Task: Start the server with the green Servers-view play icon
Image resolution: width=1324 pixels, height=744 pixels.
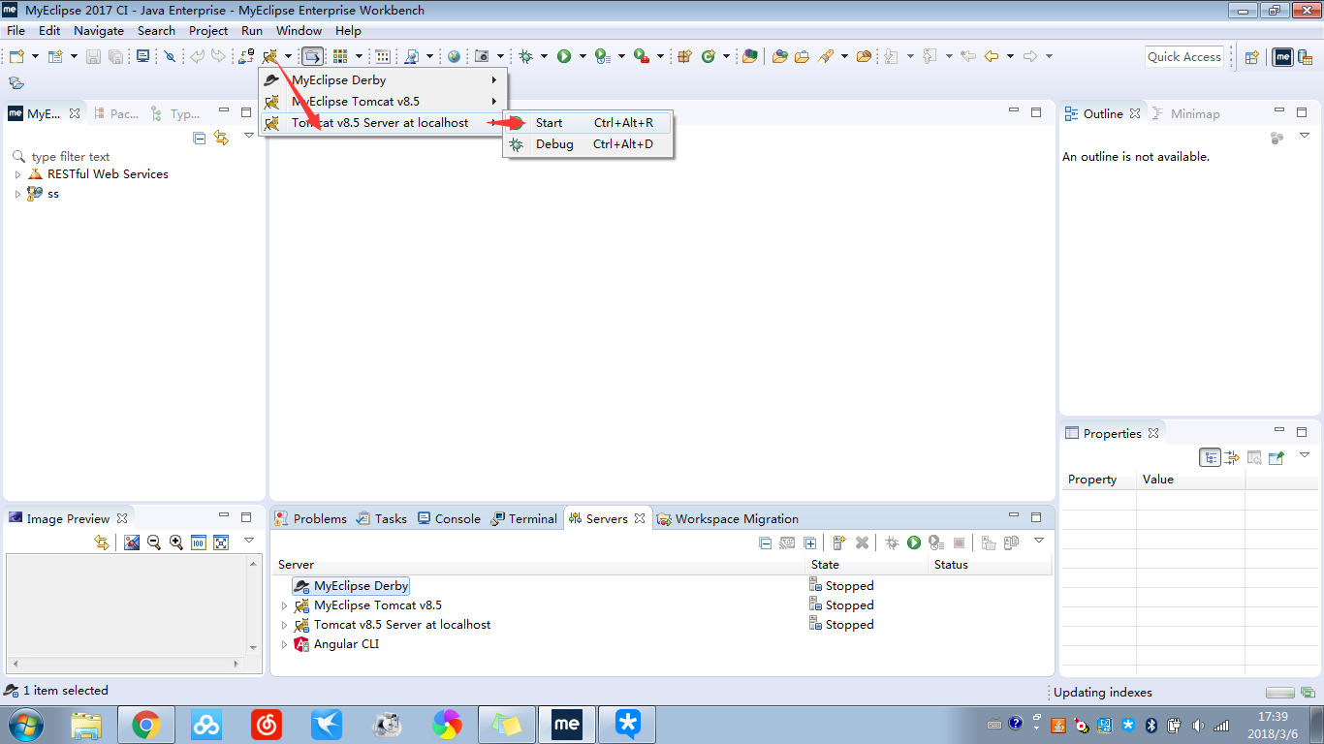Action: coord(913,543)
